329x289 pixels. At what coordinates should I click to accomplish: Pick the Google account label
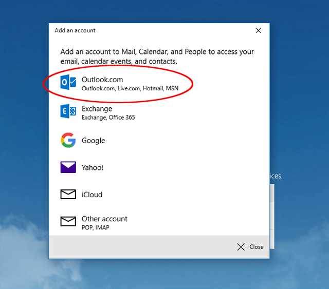click(94, 141)
